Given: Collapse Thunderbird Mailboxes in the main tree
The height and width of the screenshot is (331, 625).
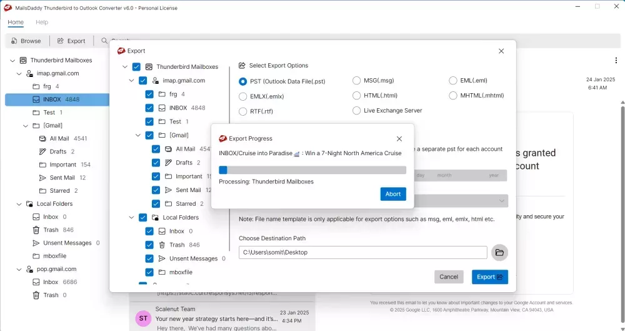Looking at the screenshot, I should pos(12,61).
